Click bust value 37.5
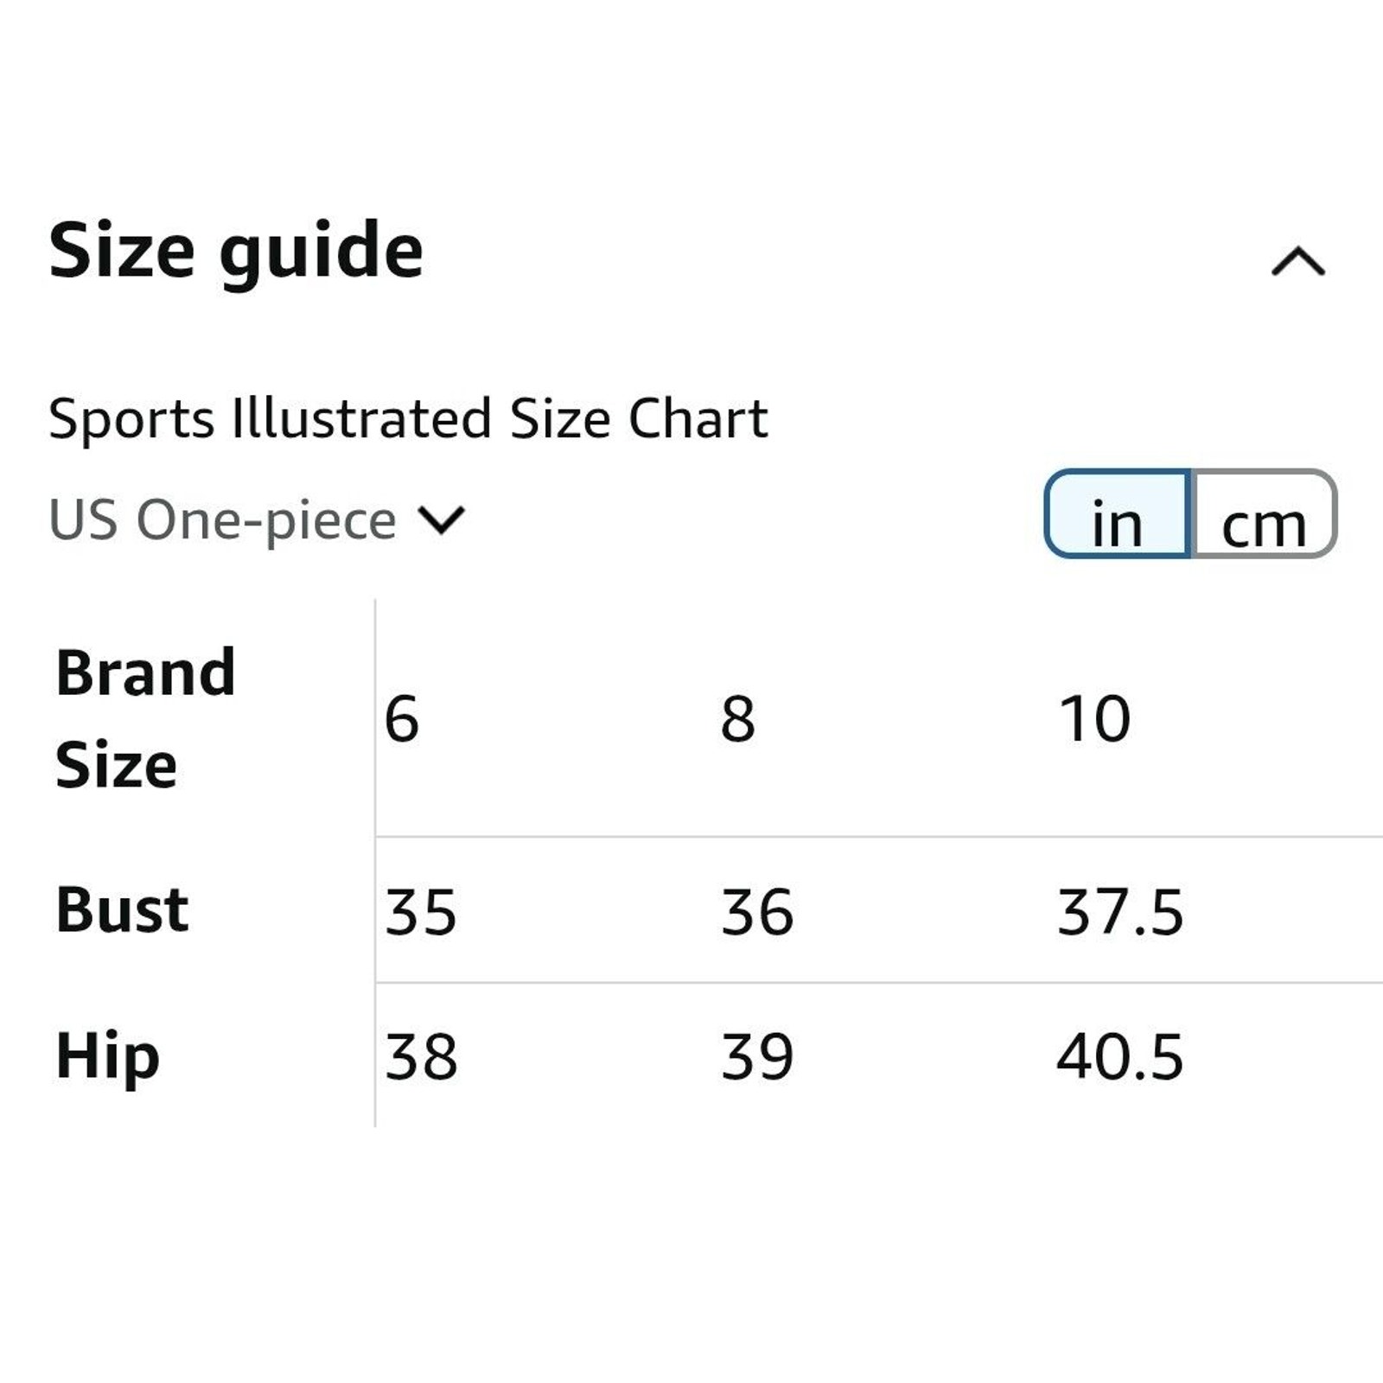The image size is (1383, 1383). 1120,912
